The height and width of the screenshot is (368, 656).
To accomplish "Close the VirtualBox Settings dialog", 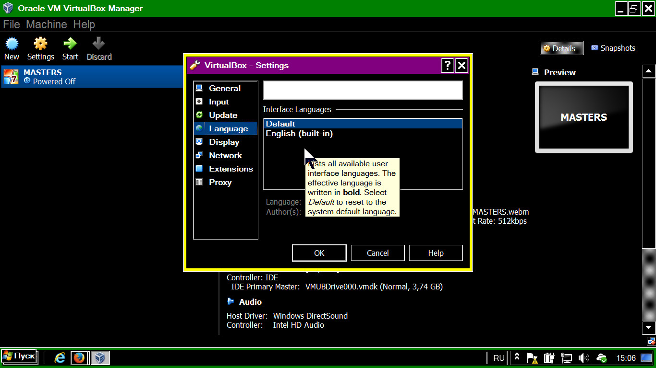I will click(x=462, y=66).
